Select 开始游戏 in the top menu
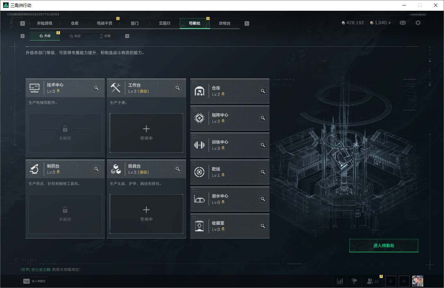The width and height of the screenshot is (444, 288). (44, 23)
